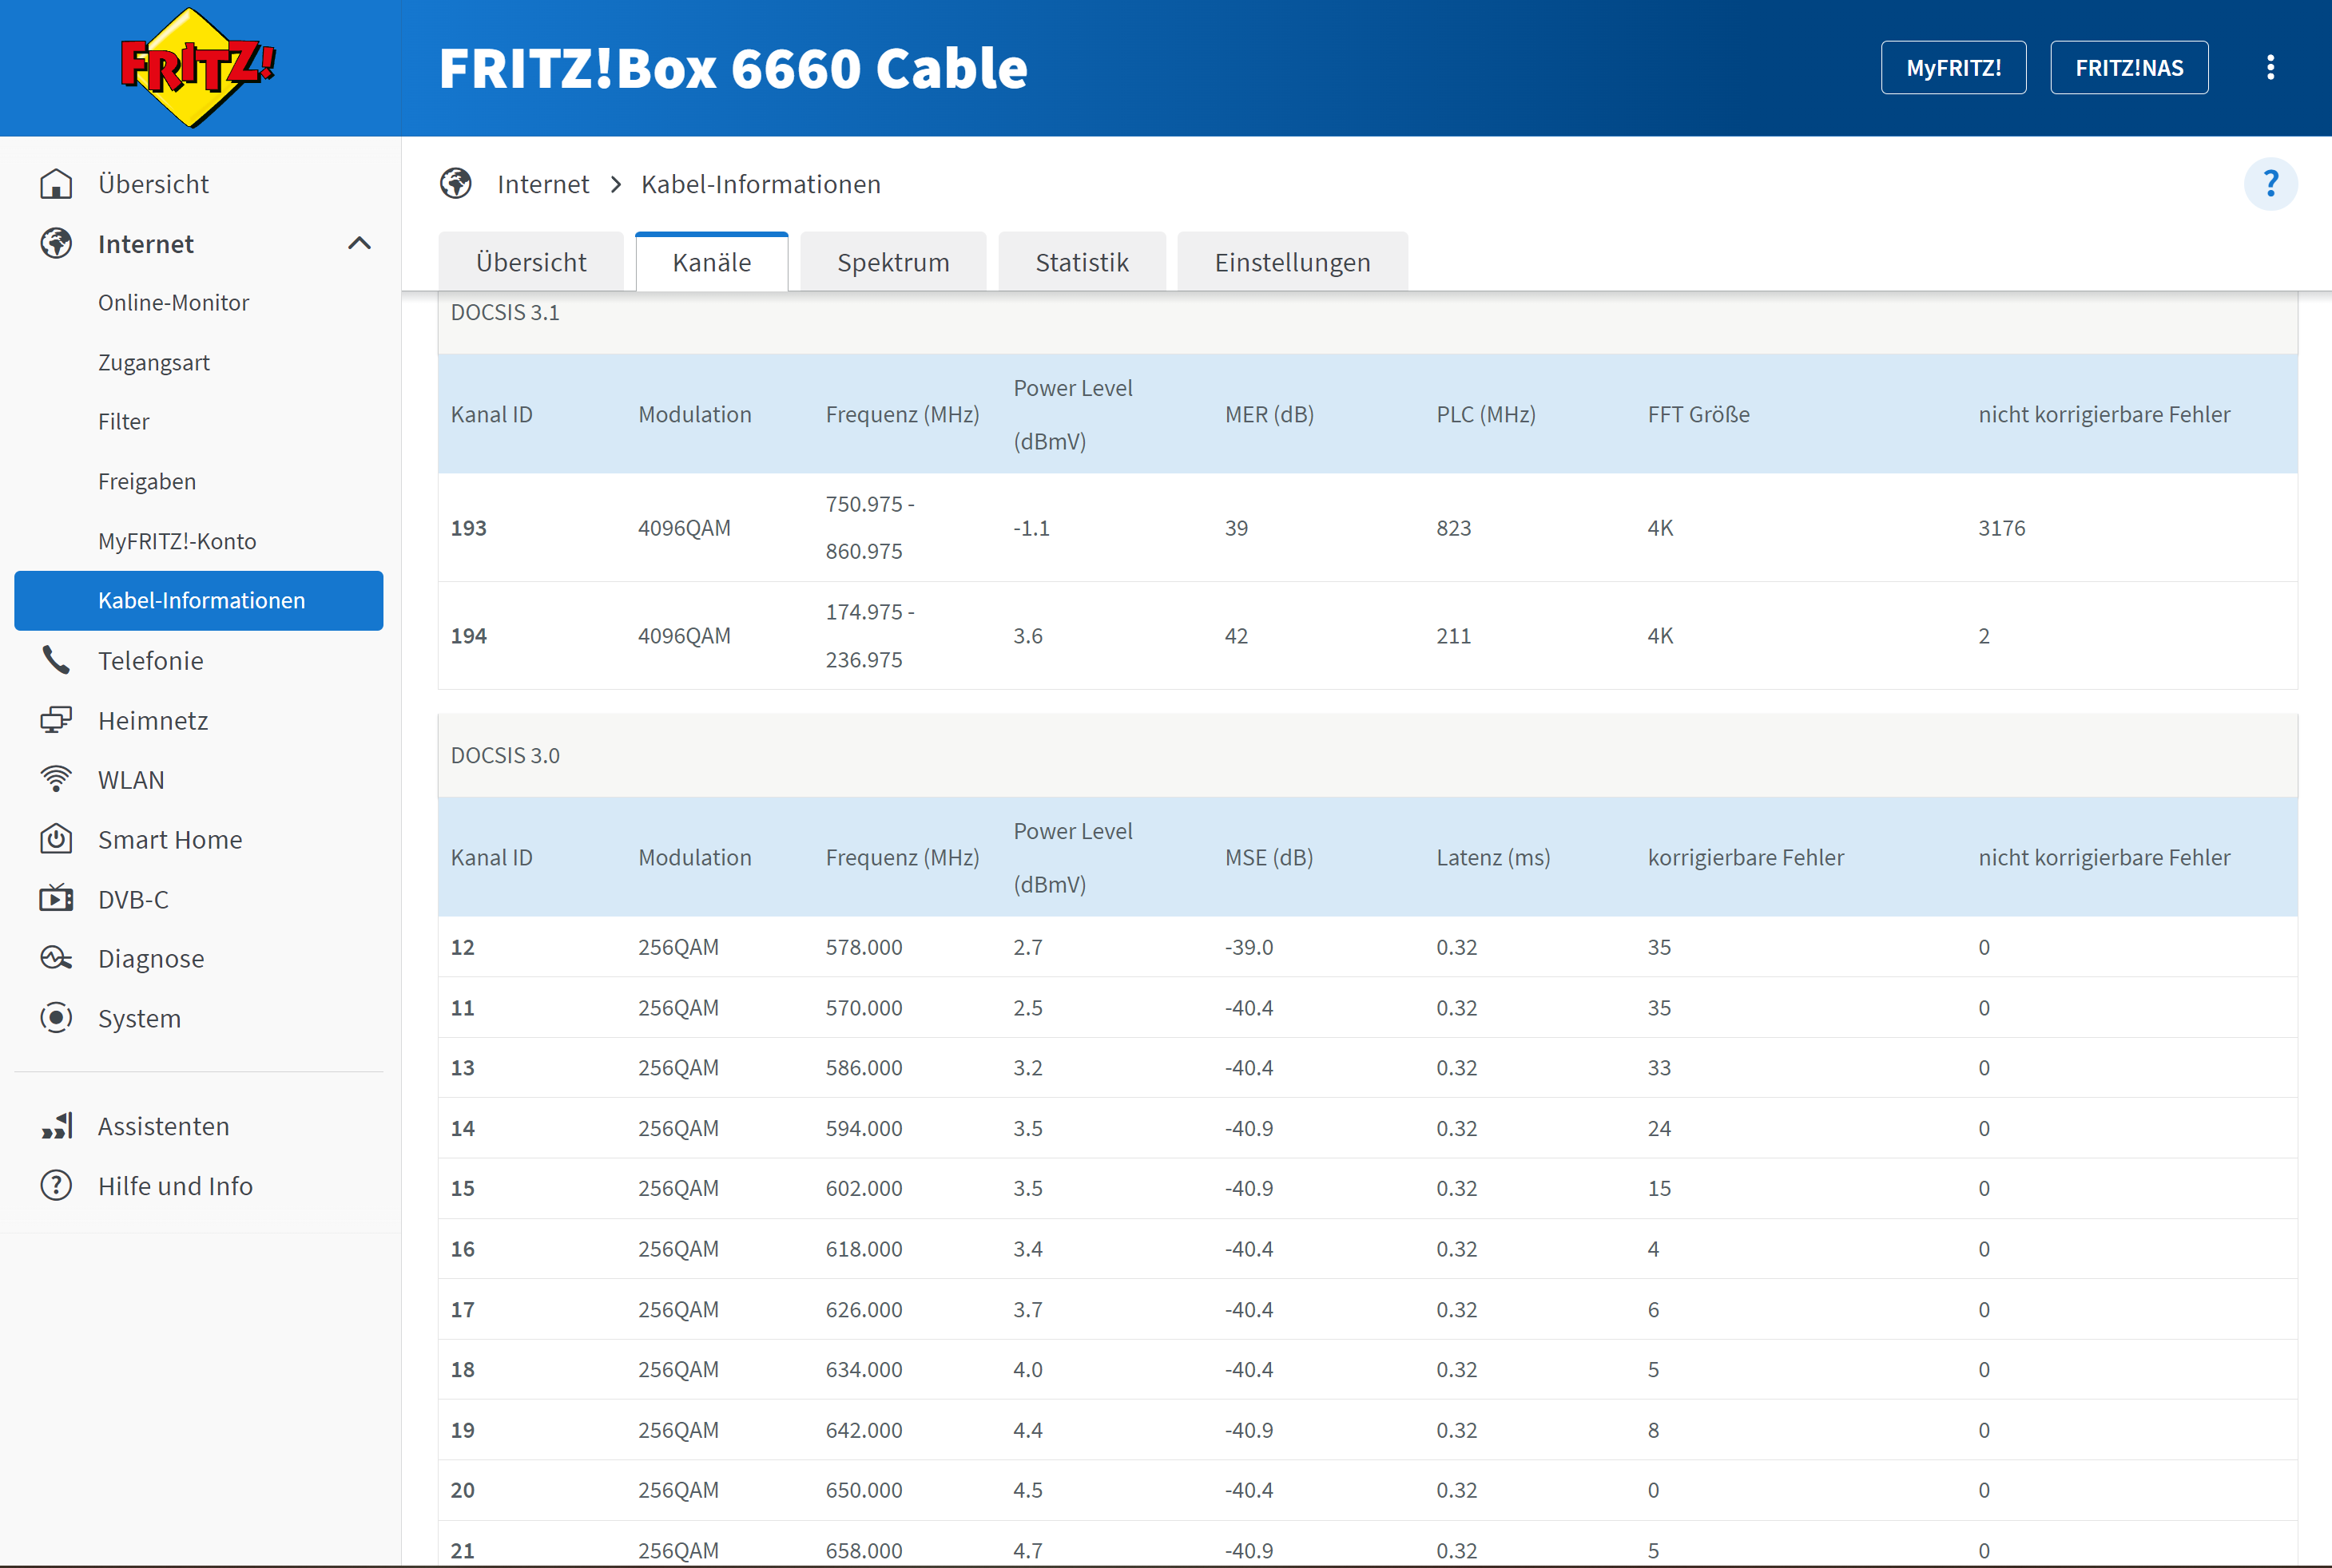The width and height of the screenshot is (2332, 1568).
Task: Click the 750.975 - 860.975 frequency cell
Action: coord(870,528)
